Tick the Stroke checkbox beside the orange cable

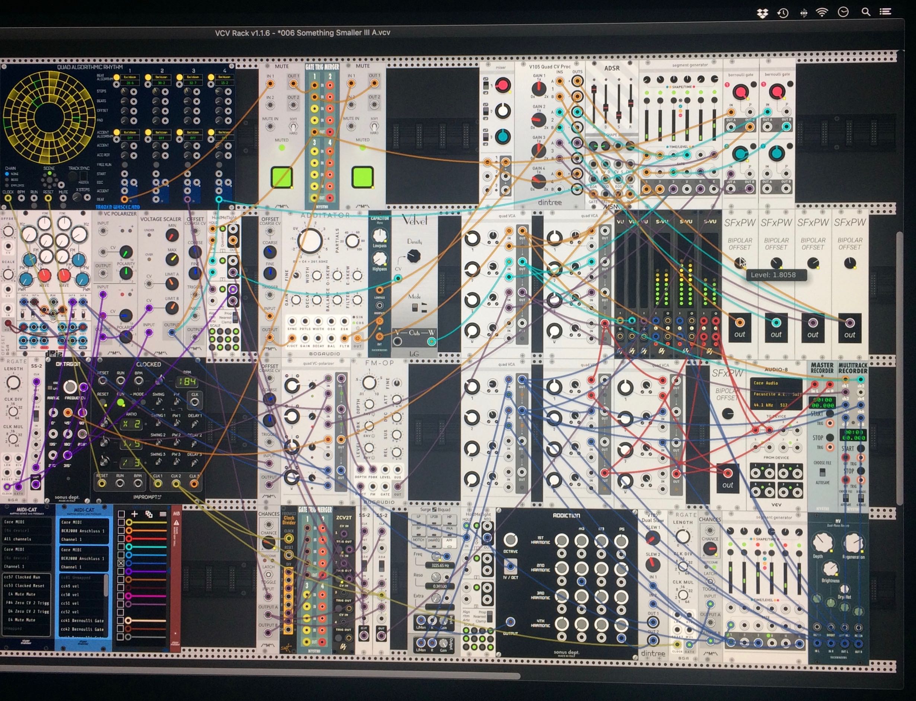click(121, 530)
